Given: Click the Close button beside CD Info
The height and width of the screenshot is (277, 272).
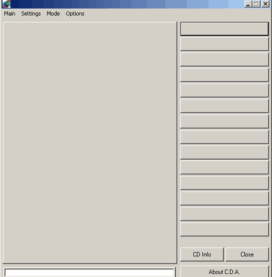Looking at the screenshot, I should click(x=247, y=254).
